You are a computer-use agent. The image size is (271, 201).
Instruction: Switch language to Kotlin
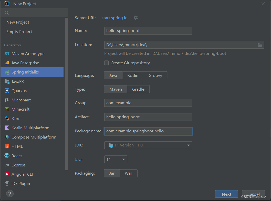[133, 75]
